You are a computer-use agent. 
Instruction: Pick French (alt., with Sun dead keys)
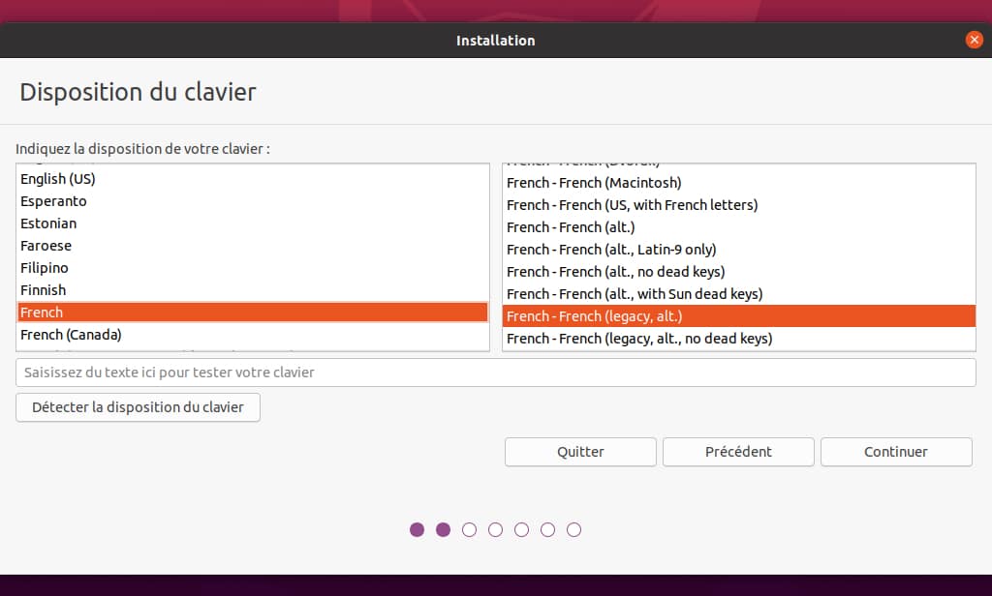click(635, 294)
